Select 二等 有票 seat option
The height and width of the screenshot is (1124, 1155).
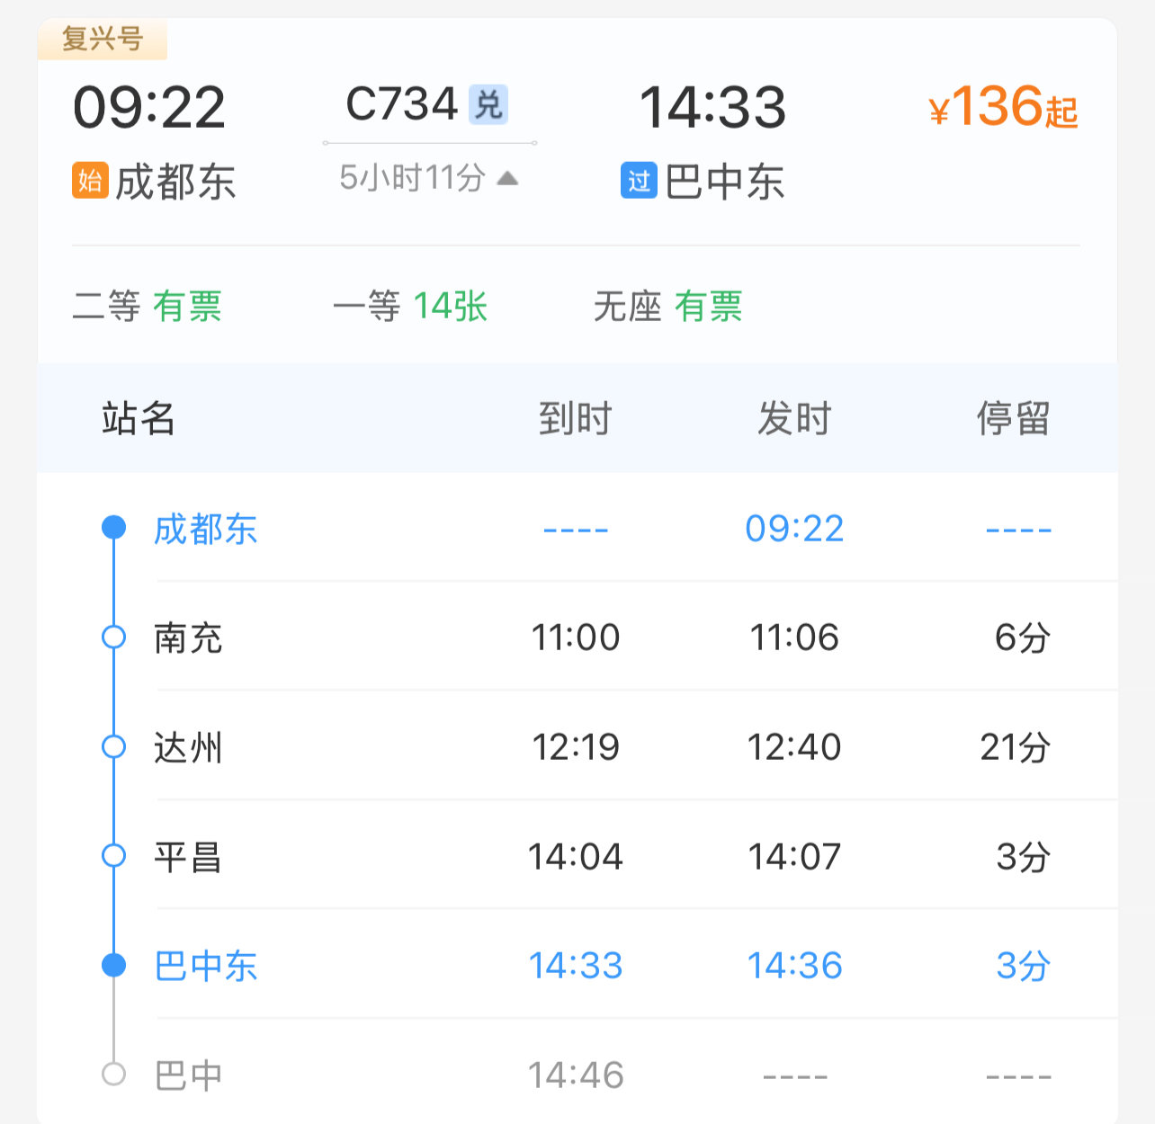tap(147, 307)
